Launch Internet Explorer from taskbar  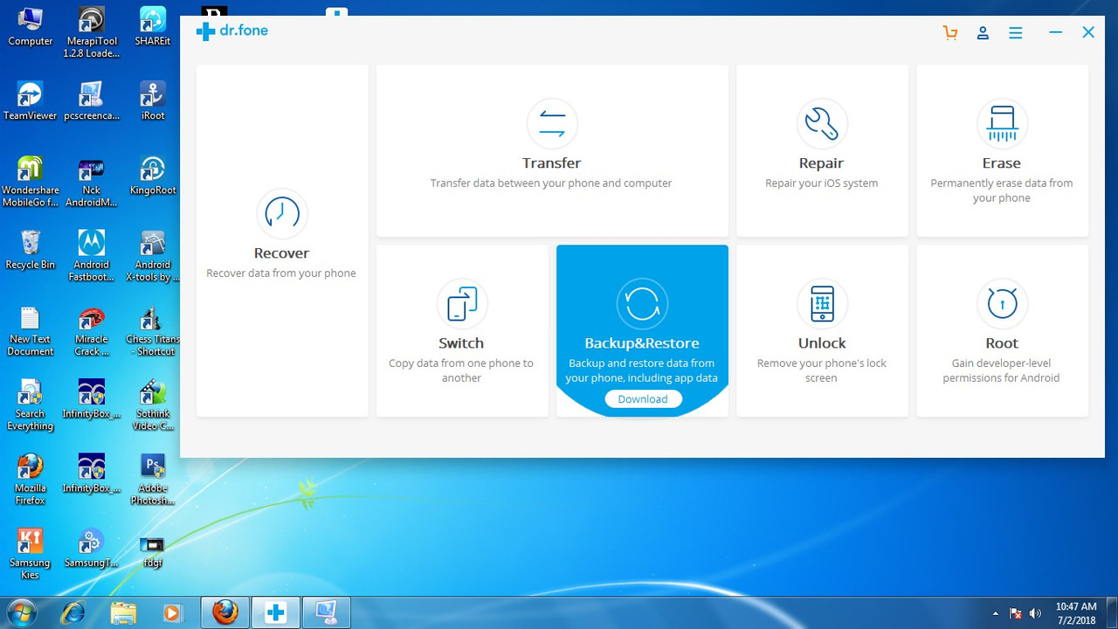[x=74, y=612]
